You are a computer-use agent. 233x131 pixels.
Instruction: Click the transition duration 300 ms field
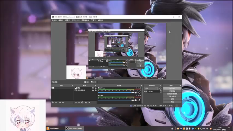coord(153,91)
